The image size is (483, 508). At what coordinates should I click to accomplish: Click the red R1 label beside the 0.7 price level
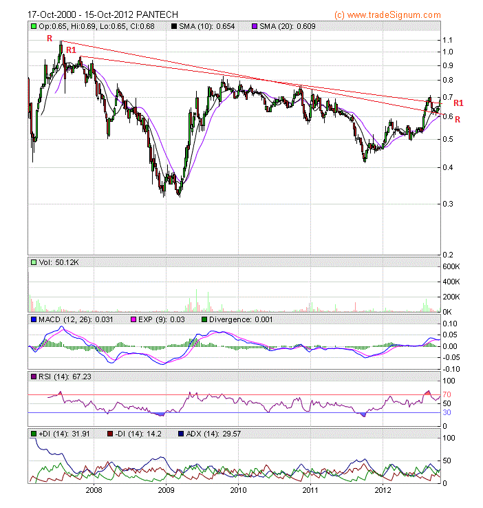(458, 103)
